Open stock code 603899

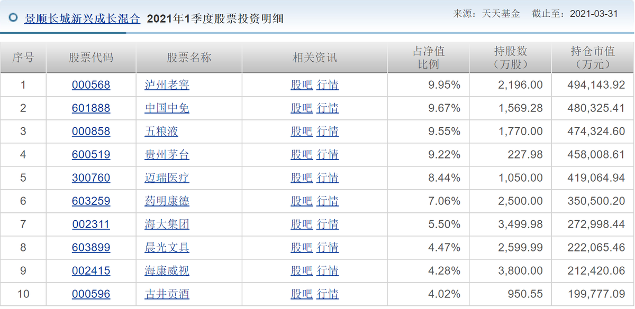91,248
